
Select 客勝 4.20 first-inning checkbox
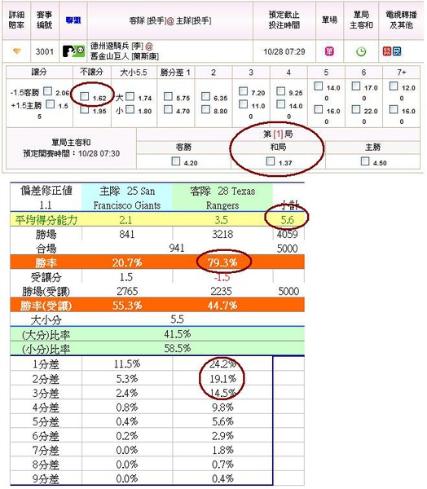click(x=176, y=161)
